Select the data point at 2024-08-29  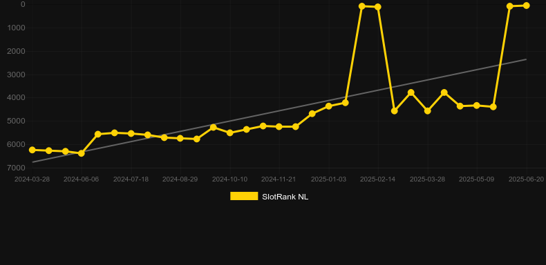click(x=180, y=138)
